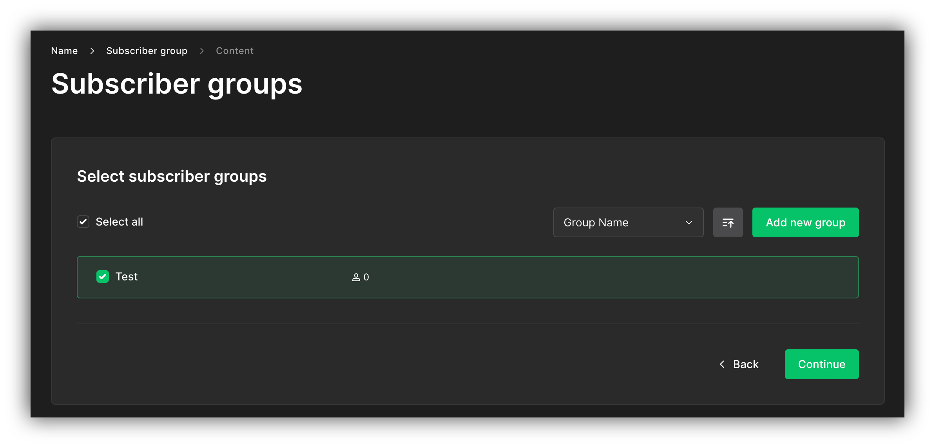Click the chevron separator before Content breadcrumb
Viewport: 935px width, 448px height.
click(202, 51)
